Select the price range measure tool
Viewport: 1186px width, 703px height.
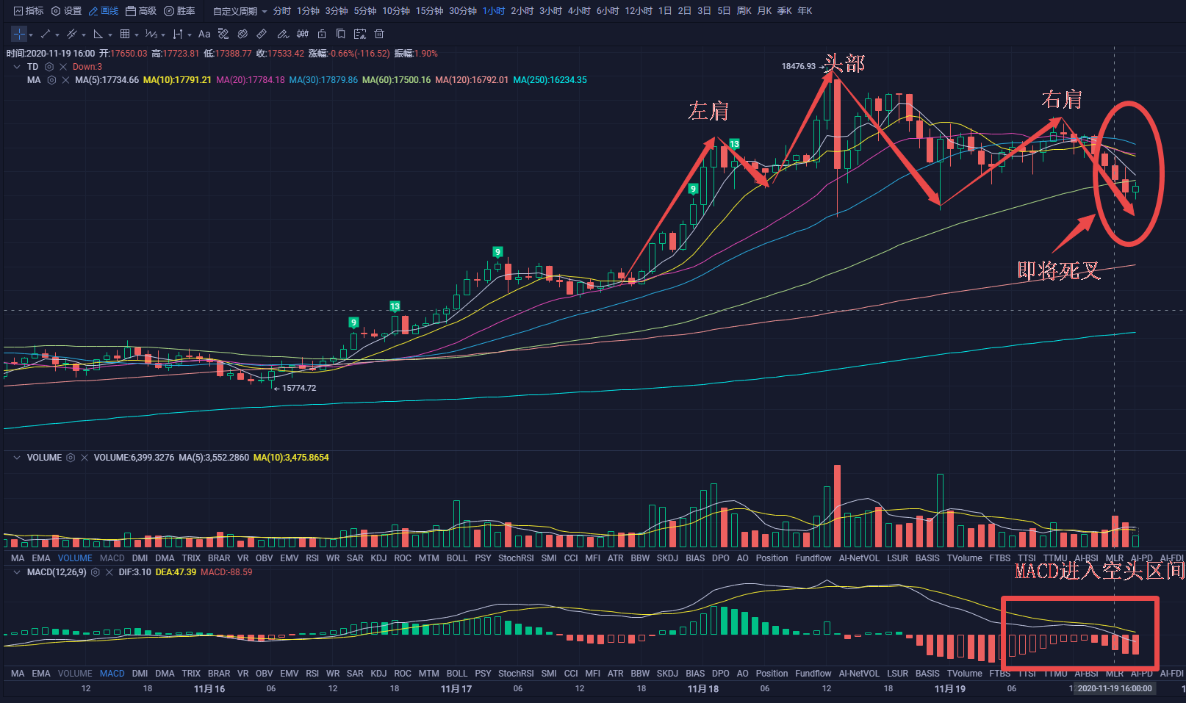pyautogui.click(x=178, y=34)
